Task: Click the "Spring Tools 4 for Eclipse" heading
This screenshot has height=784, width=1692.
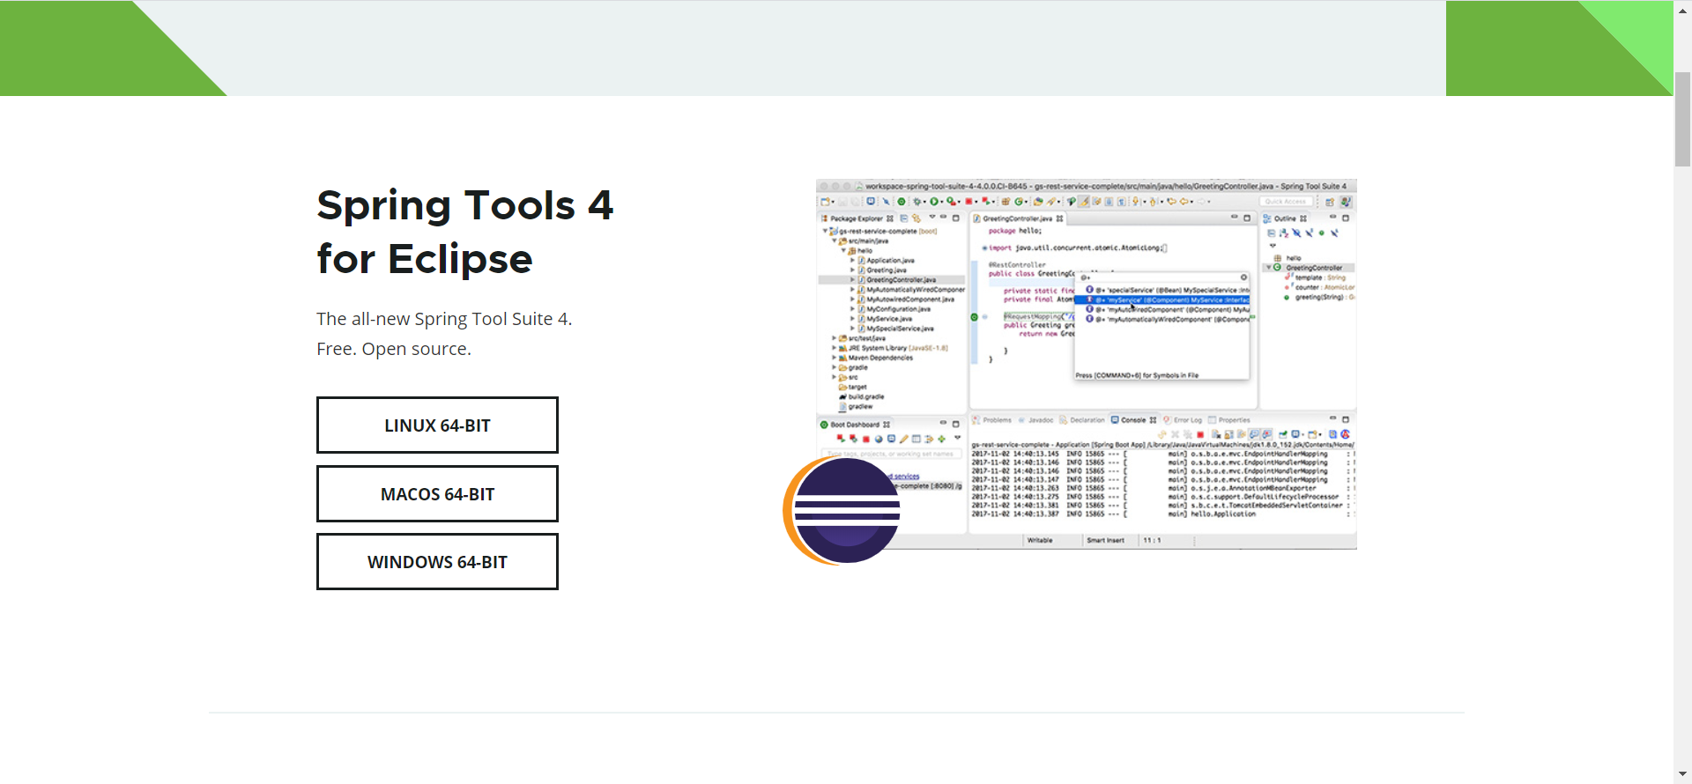Action: pyautogui.click(x=464, y=232)
